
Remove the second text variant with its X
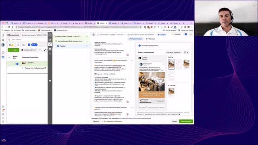point(132,61)
